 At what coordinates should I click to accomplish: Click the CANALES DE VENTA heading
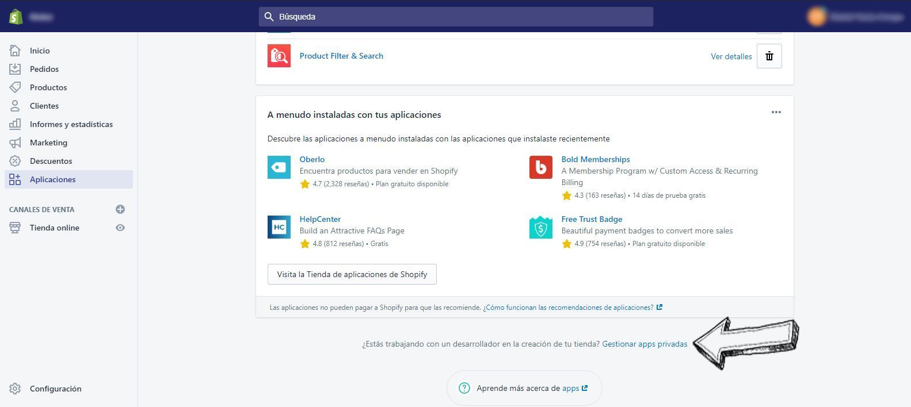[x=41, y=209]
